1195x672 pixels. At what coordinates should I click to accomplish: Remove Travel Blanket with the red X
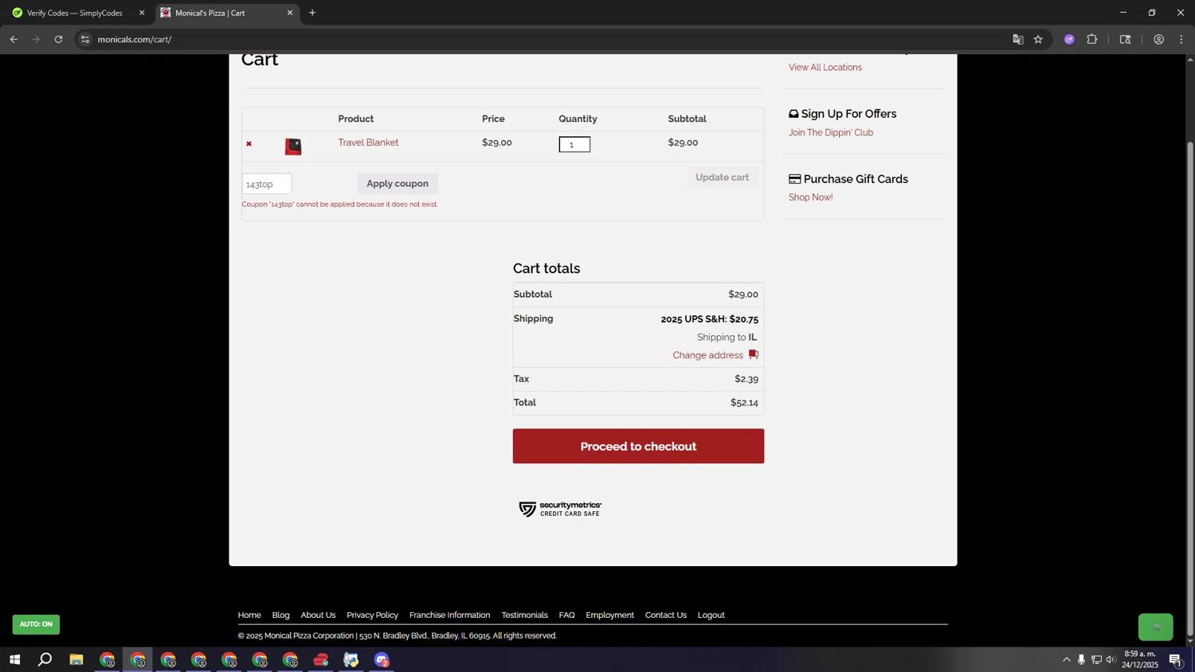(249, 144)
